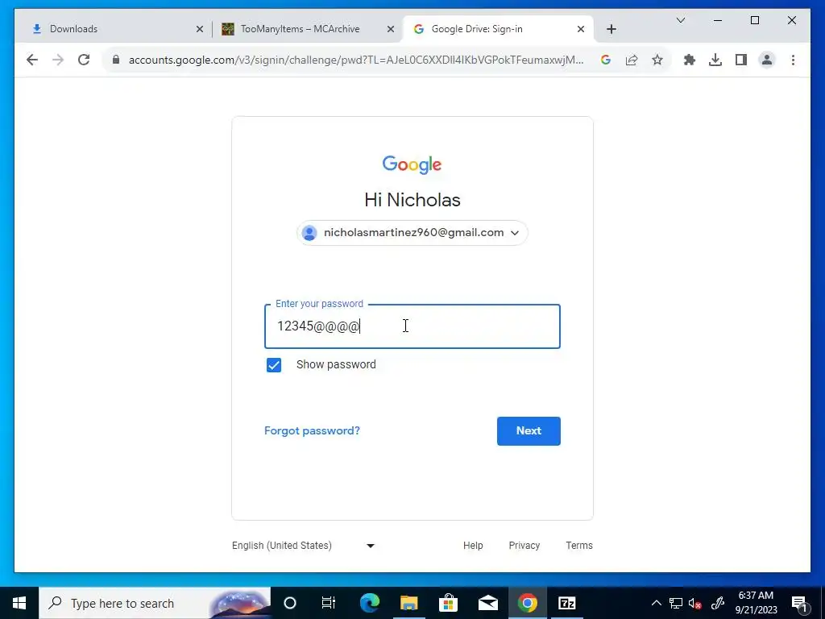Show hidden system tray icons
The width and height of the screenshot is (825, 619).
click(656, 603)
